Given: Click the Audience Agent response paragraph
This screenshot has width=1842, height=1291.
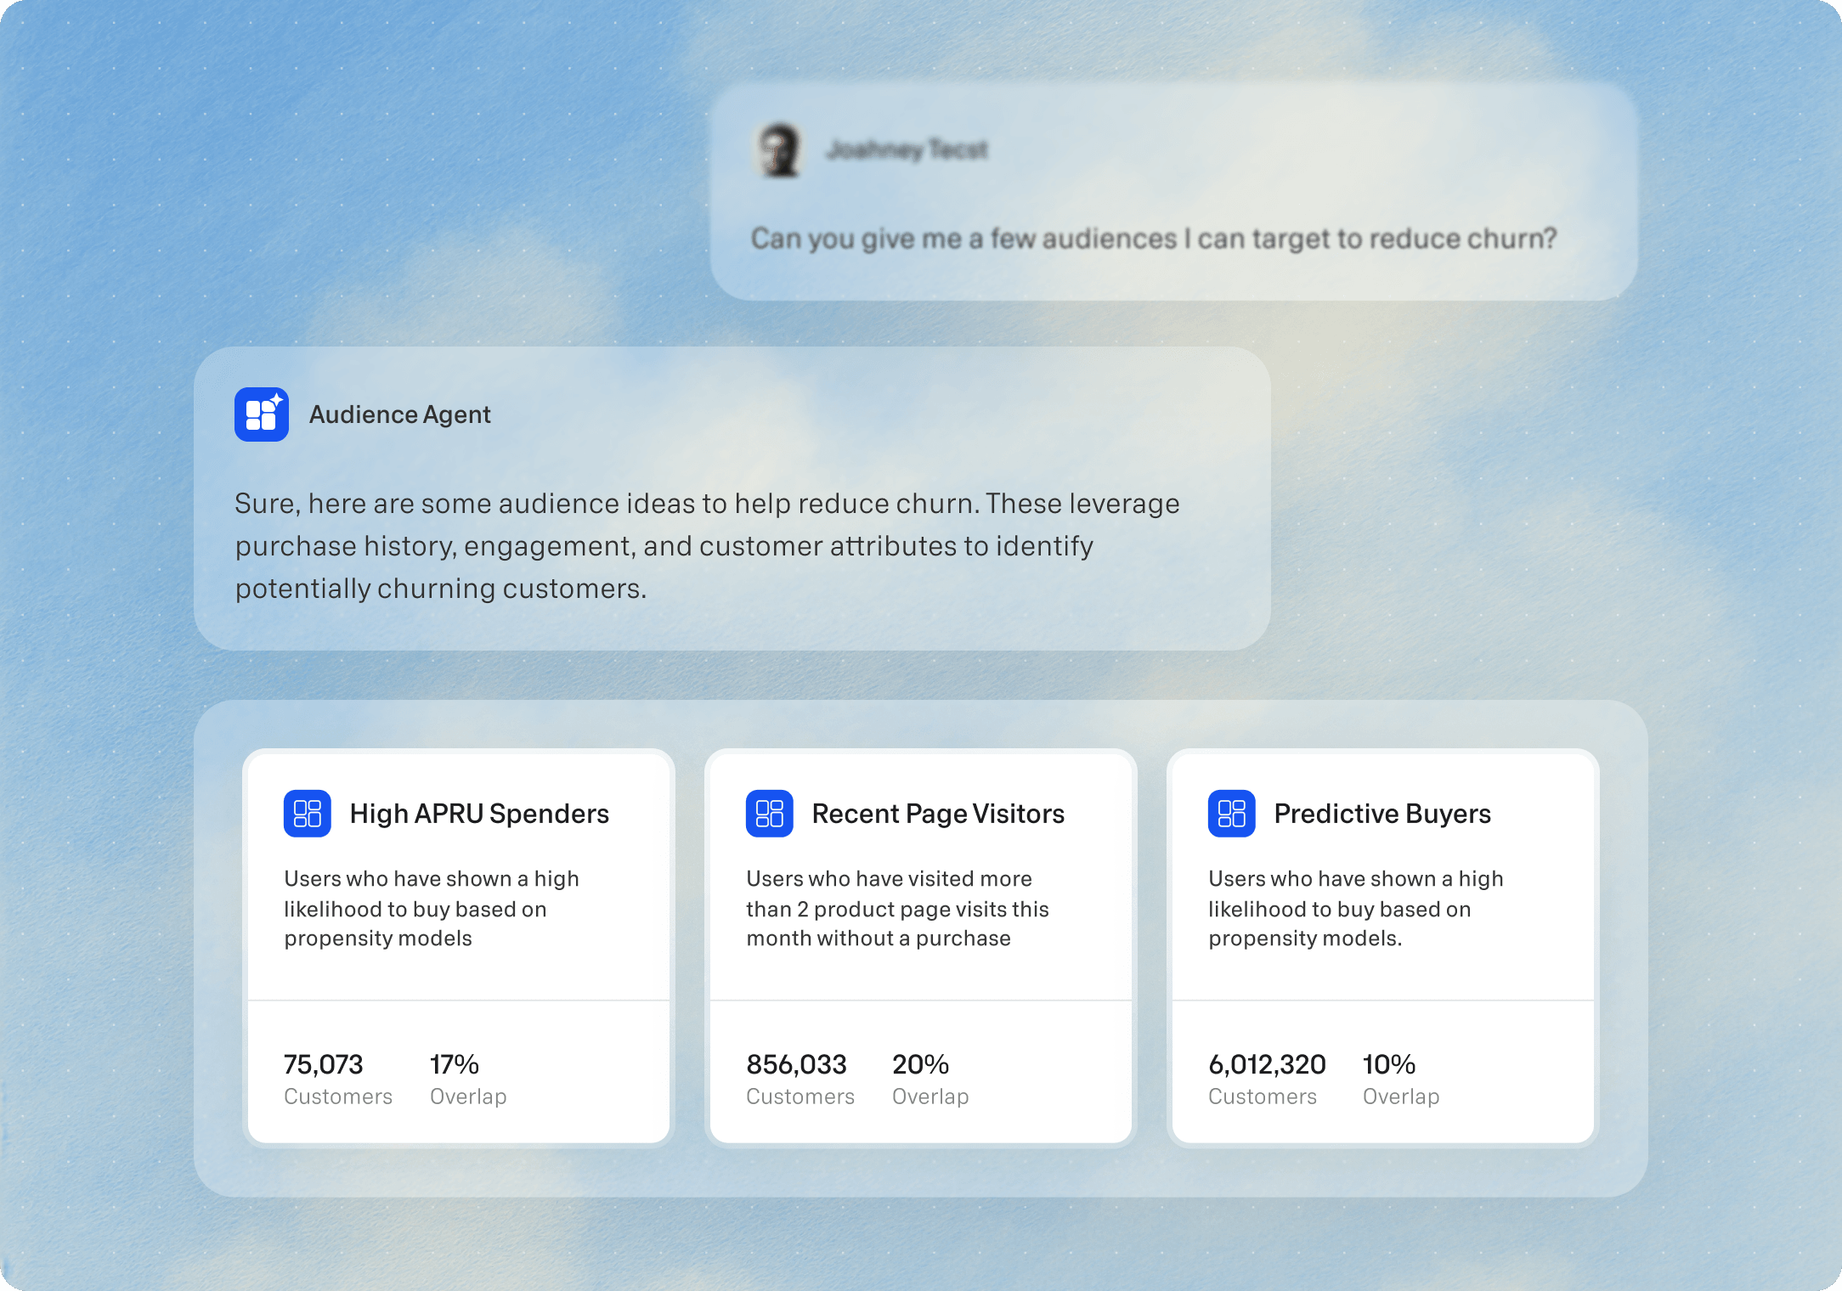Looking at the screenshot, I should [707, 545].
